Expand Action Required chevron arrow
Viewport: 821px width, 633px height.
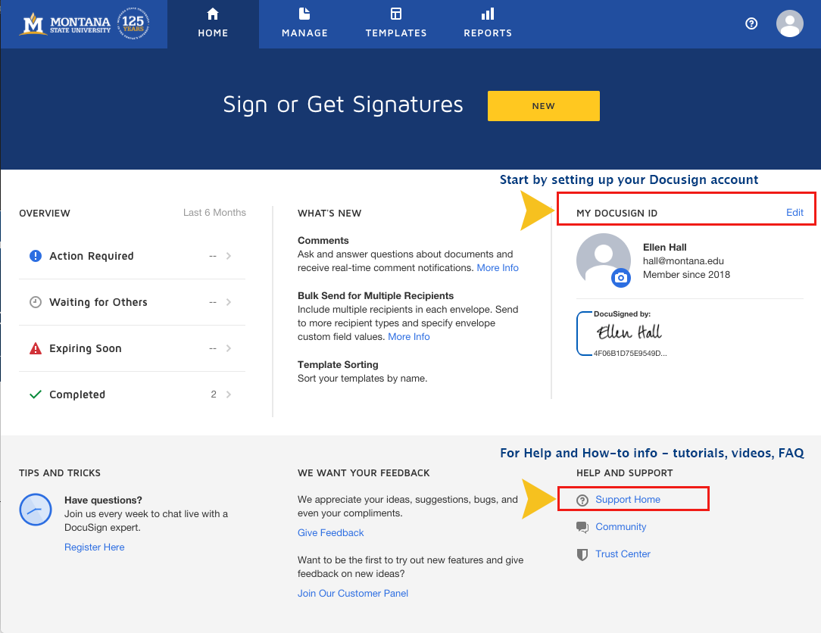(x=228, y=256)
